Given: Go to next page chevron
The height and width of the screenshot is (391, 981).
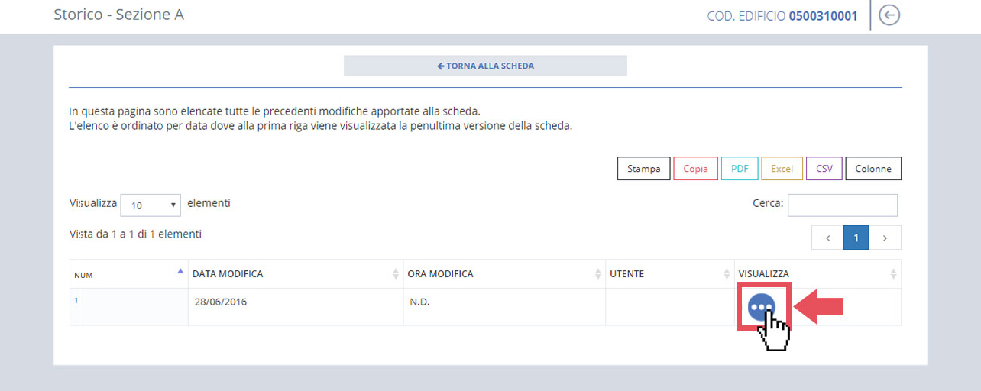Looking at the screenshot, I should pos(885,238).
